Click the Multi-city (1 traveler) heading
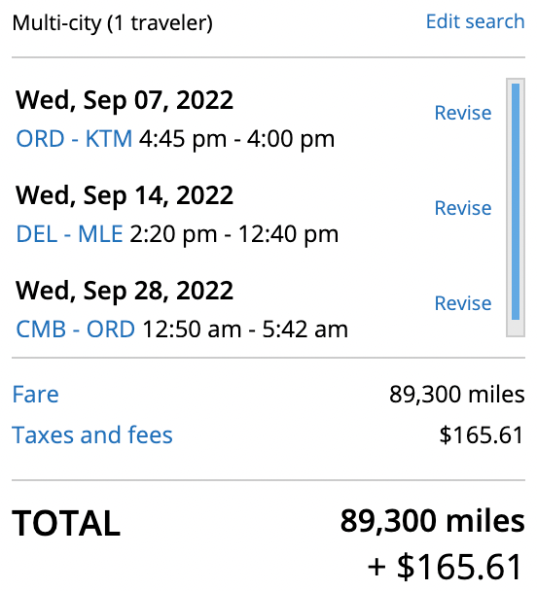 click(113, 23)
